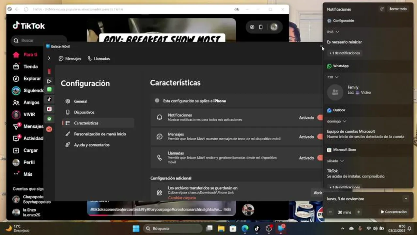Open the TikTok installed notification

368,173
